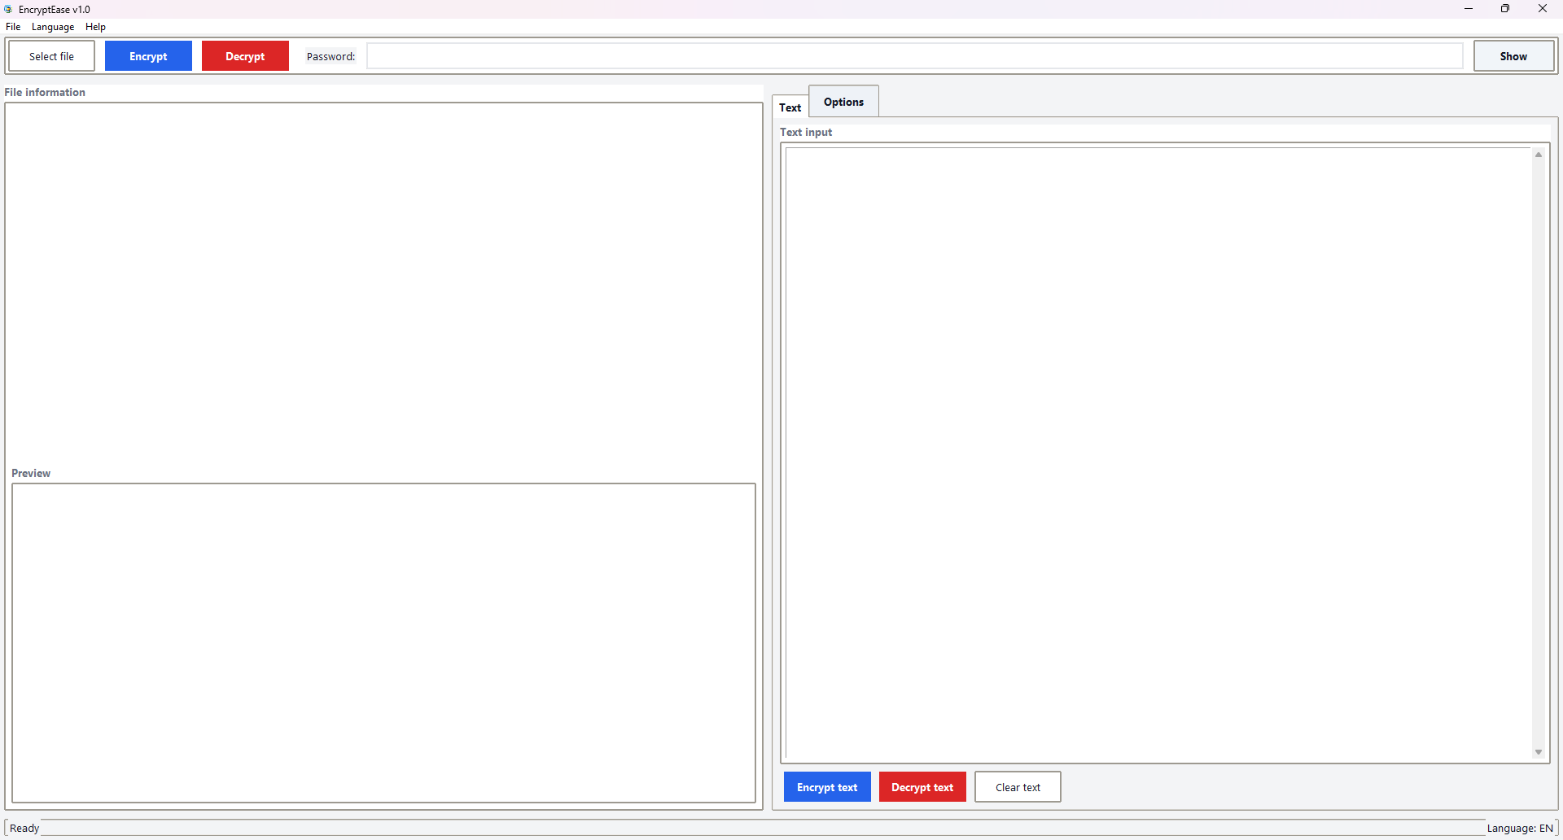Open the Help menu
1563x840 pixels.
(95, 26)
